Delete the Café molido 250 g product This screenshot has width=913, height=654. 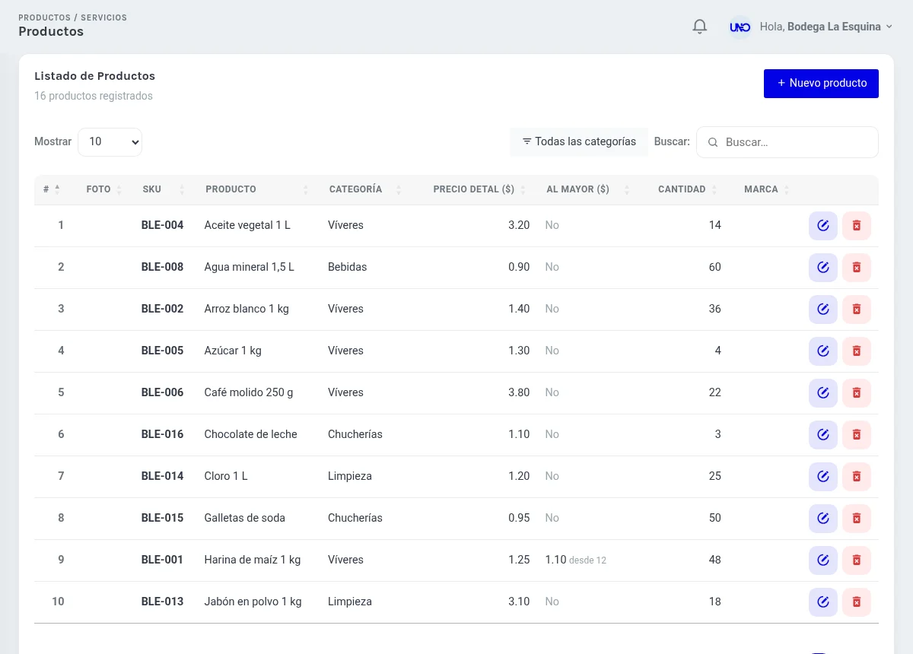tap(857, 393)
